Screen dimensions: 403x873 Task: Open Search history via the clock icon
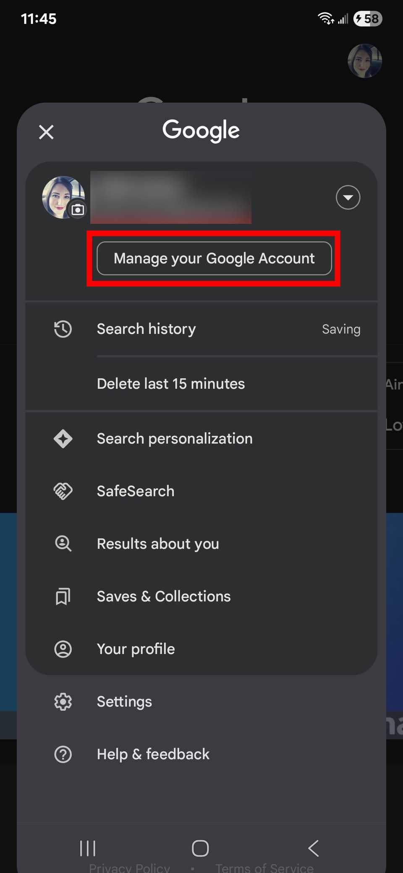[63, 329]
